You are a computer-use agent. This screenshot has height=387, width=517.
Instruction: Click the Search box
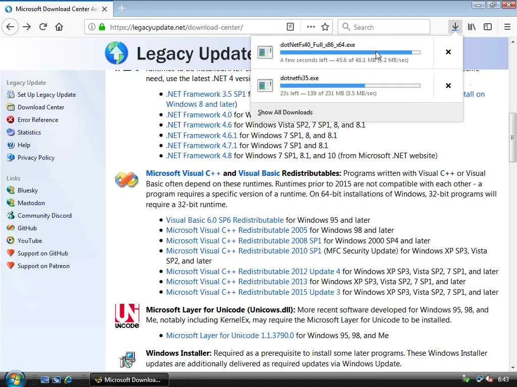[x=384, y=27]
